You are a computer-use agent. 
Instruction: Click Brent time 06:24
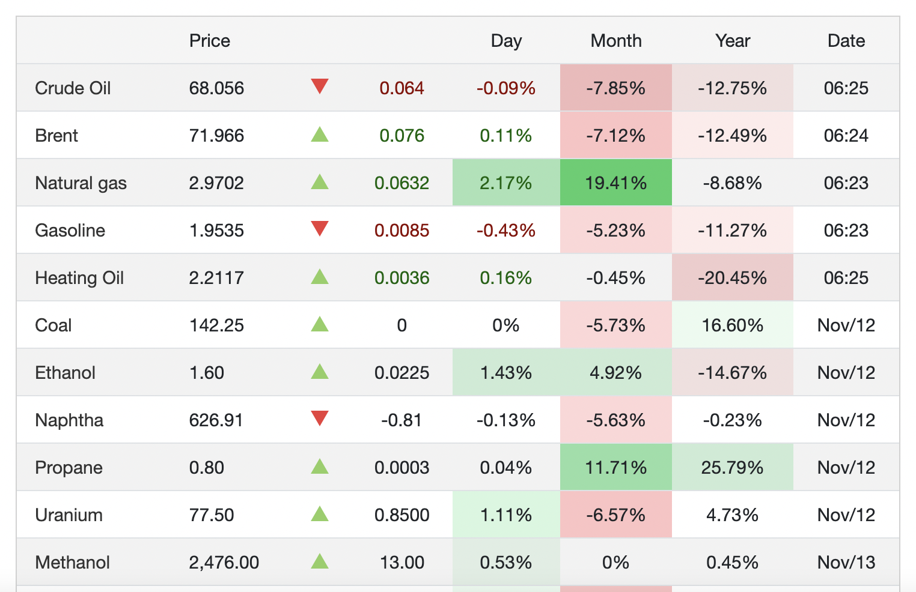pos(846,136)
